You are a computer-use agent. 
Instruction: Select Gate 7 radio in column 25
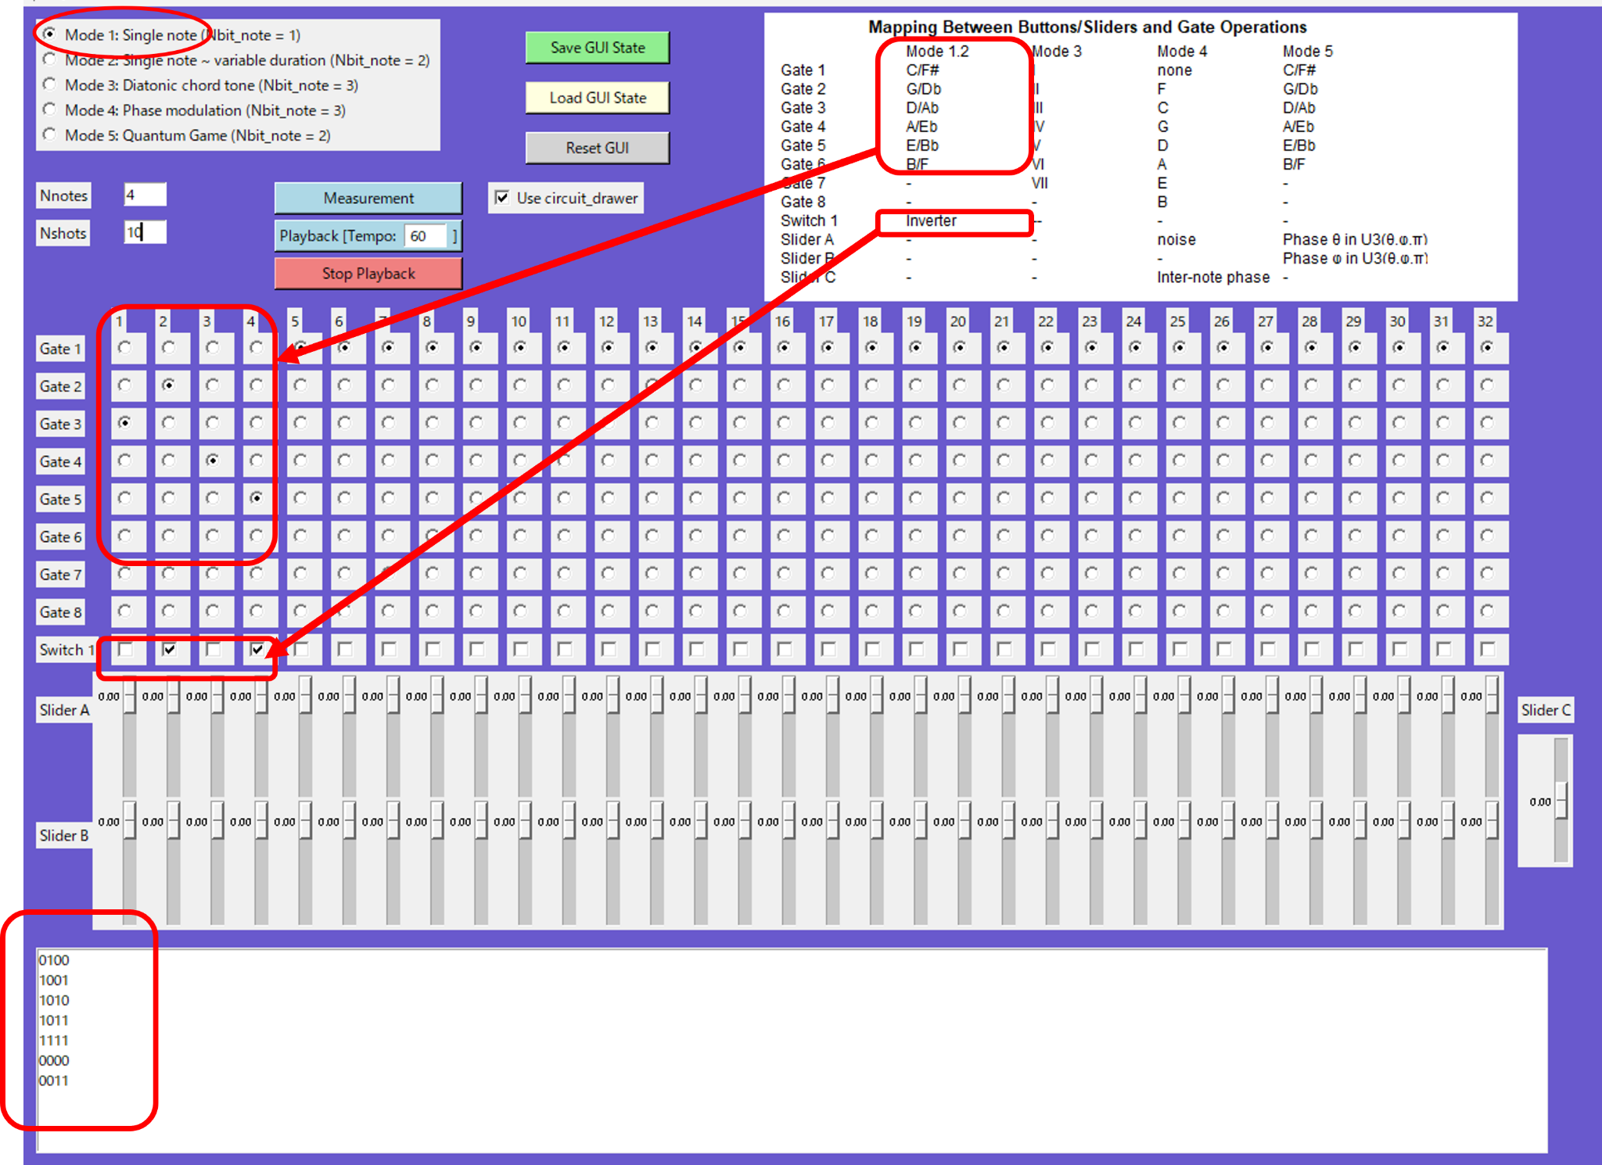pyautogui.click(x=1179, y=573)
